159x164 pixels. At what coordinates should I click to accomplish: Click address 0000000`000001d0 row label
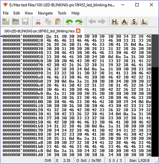point(23,155)
